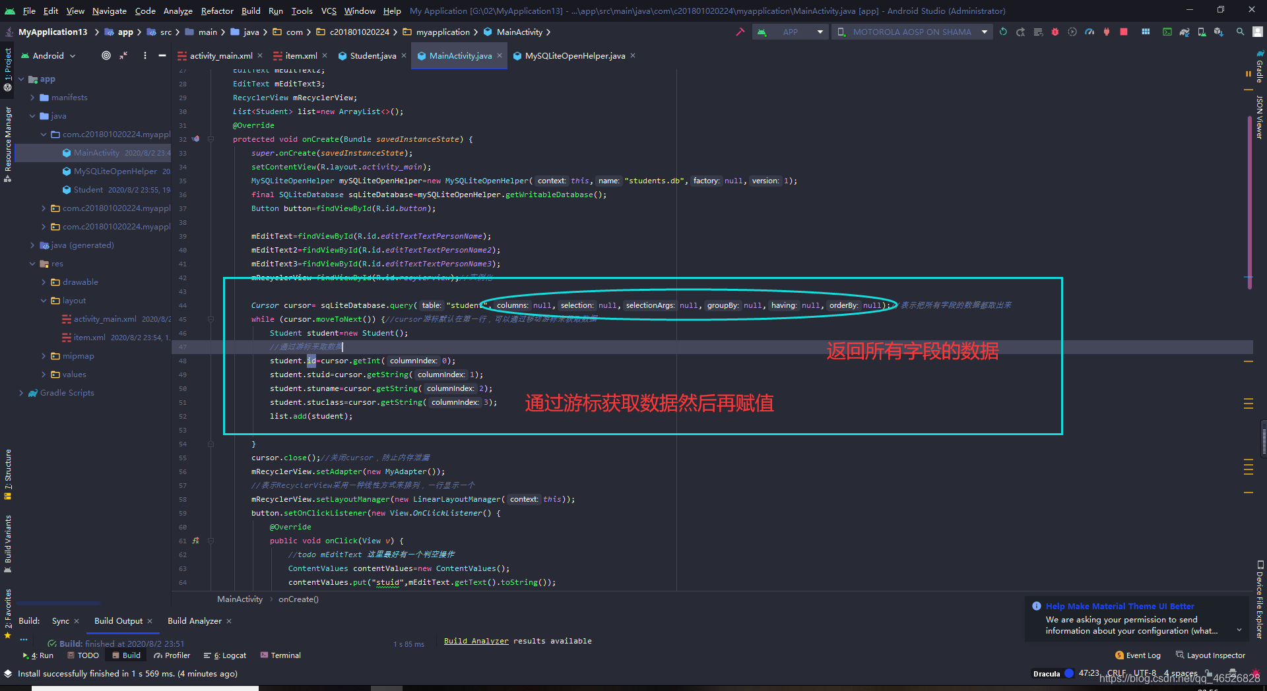
Task: Click the blue Dracula theme color indicator
Action: point(1069,673)
